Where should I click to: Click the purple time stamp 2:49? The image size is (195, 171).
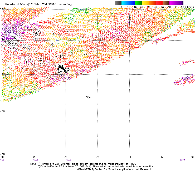point(182,160)
